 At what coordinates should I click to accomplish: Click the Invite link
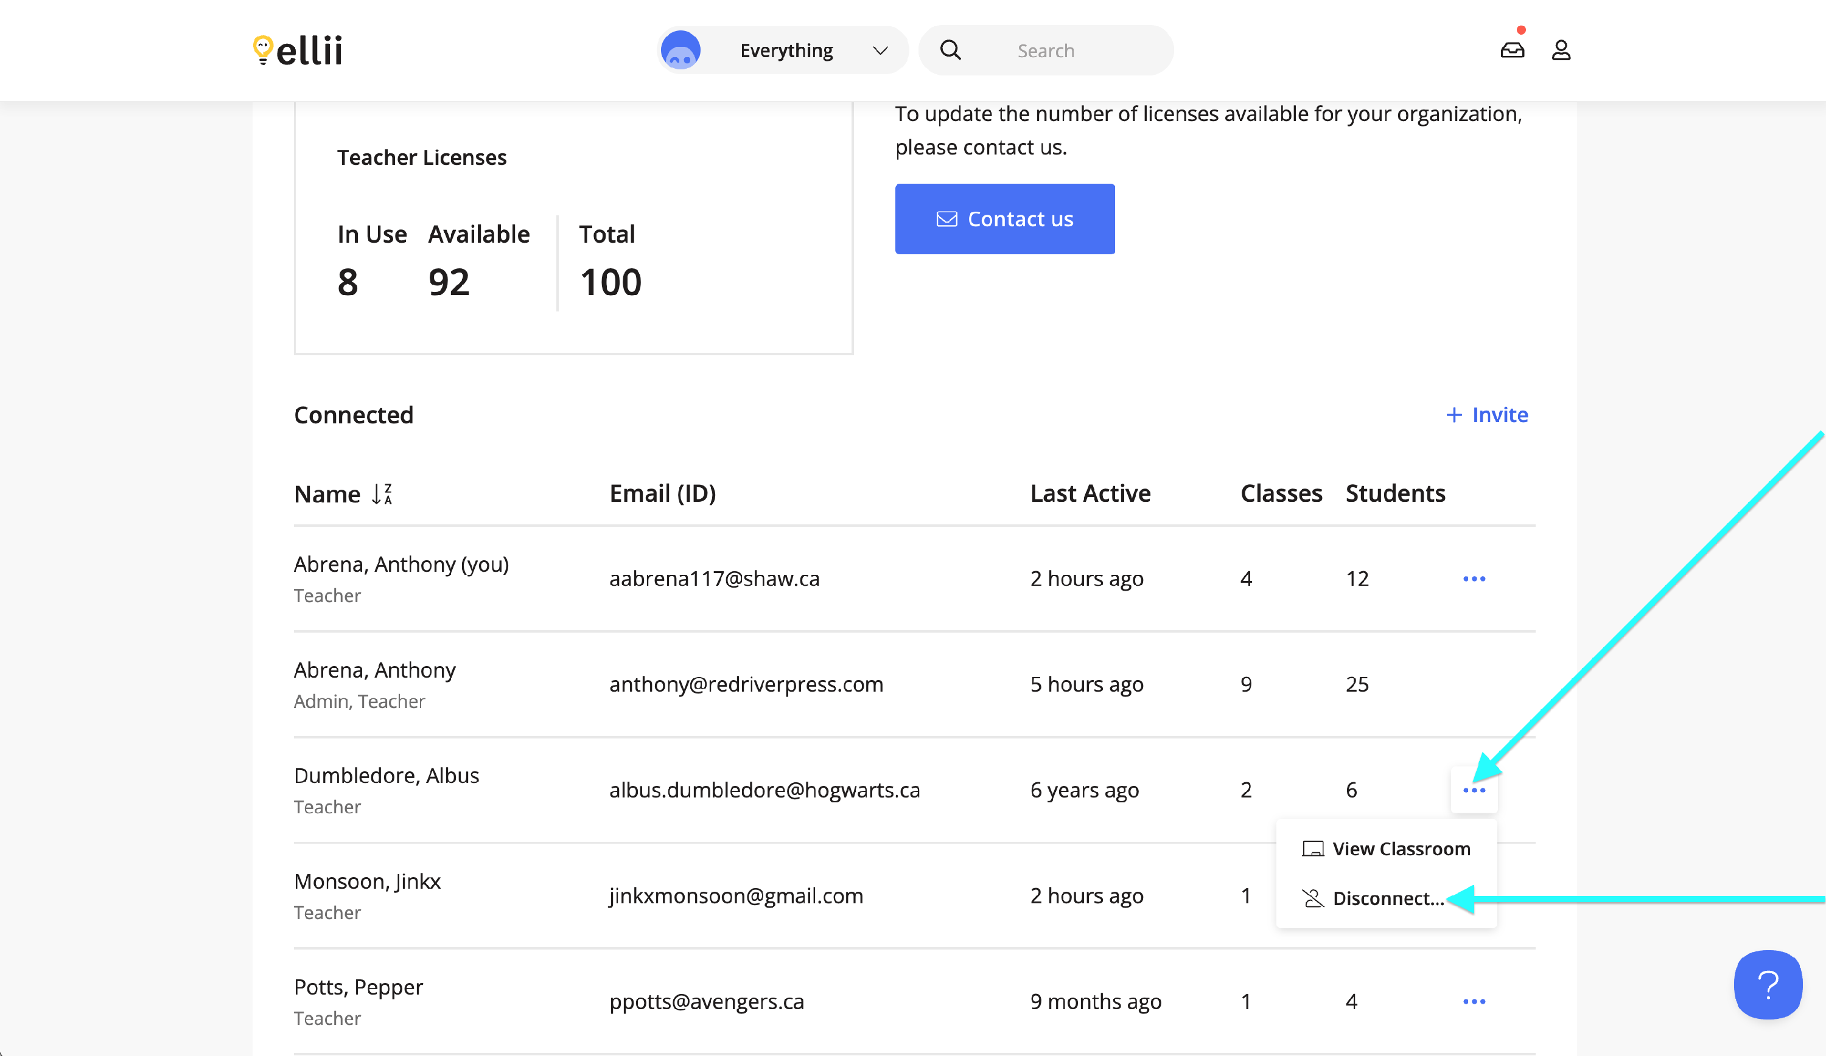pos(1487,415)
